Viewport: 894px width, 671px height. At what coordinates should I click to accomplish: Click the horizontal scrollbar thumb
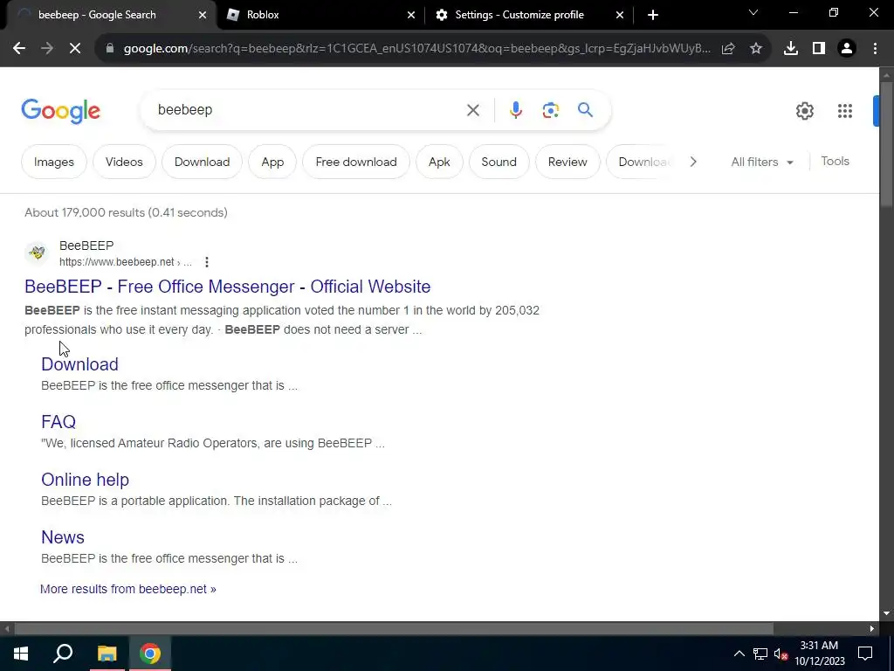[394, 628]
